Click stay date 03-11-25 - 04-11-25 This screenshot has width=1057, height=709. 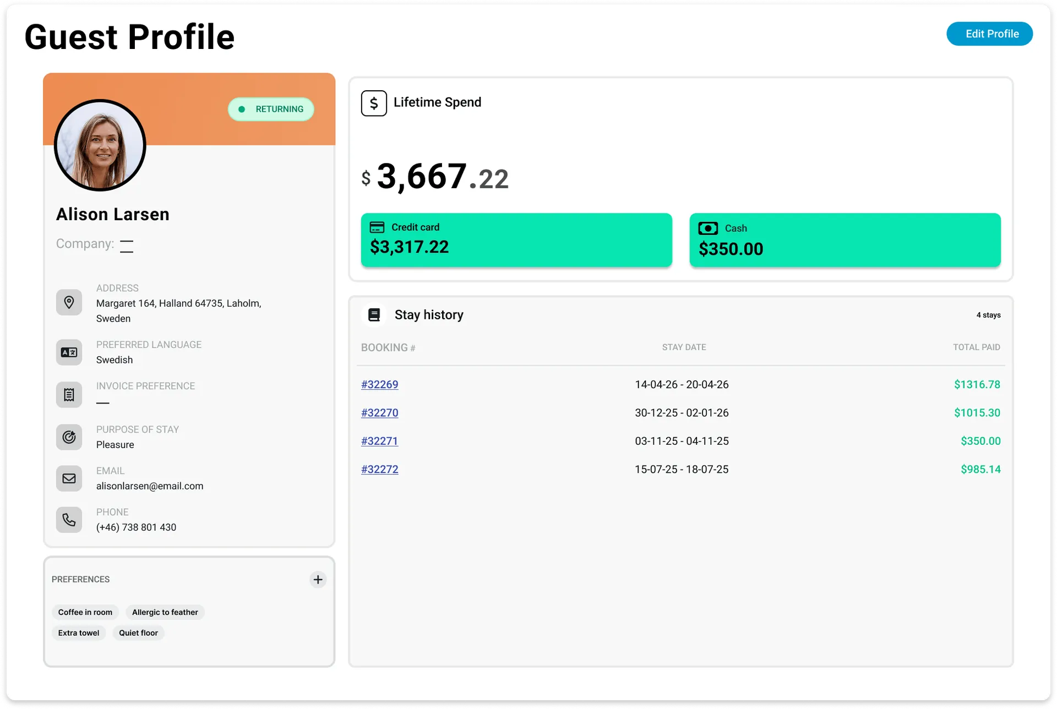click(682, 441)
